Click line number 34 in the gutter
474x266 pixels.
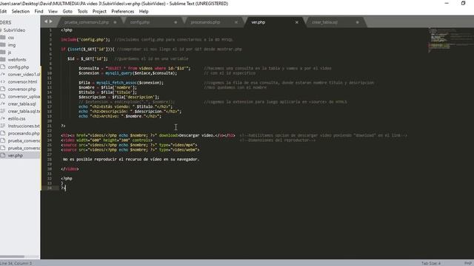[50, 188]
